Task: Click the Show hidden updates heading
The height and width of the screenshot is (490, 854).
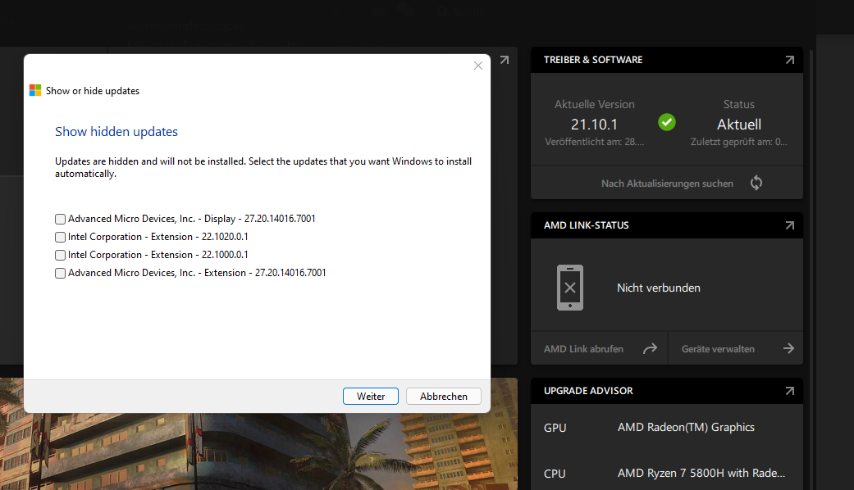Action: click(116, 132)
